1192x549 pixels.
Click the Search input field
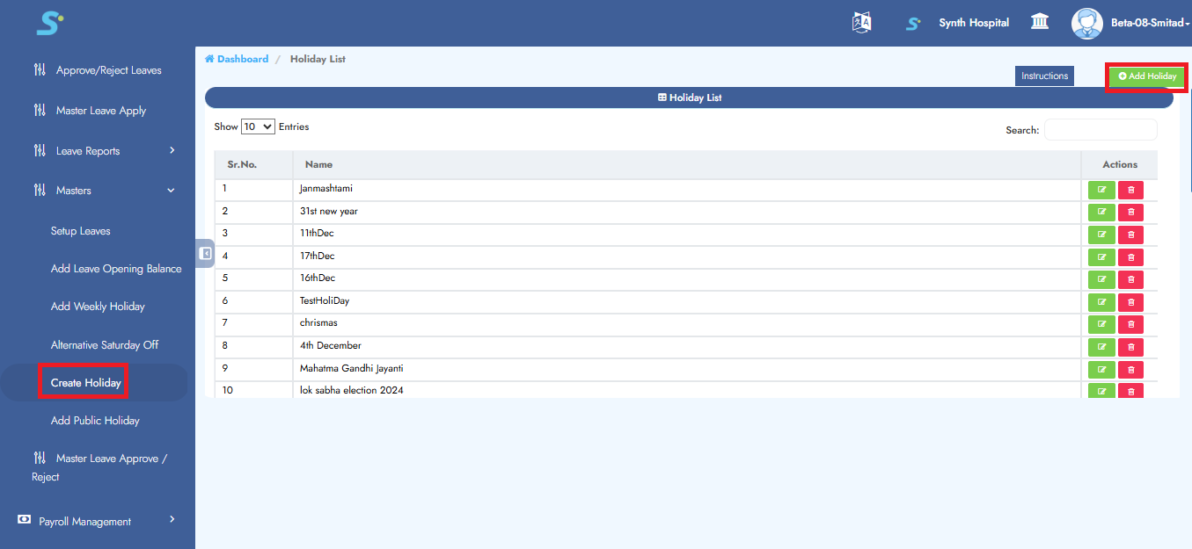point(1100,130)
